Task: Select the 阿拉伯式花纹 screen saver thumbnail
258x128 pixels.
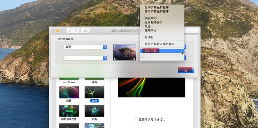Action: point(69,111)
